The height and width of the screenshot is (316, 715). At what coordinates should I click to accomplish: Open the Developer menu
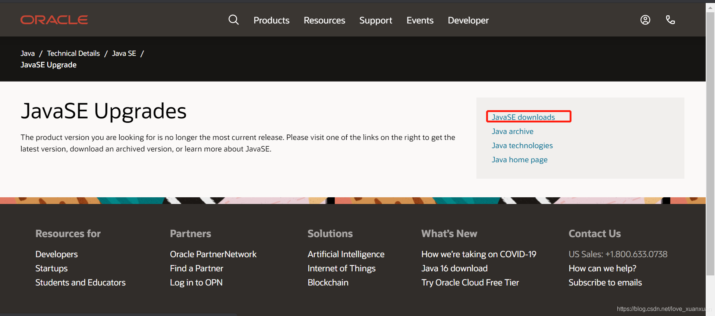pos(468,20)
